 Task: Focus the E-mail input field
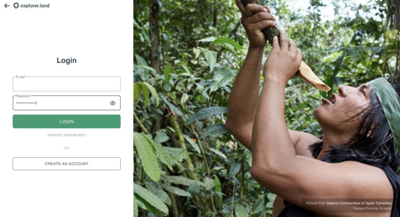tap(66, 84)
